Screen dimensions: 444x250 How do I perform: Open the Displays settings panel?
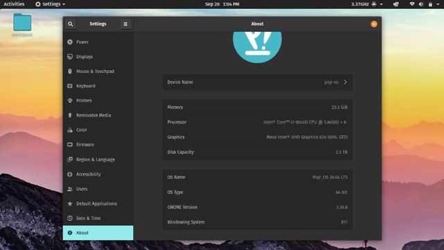(98, 57)
